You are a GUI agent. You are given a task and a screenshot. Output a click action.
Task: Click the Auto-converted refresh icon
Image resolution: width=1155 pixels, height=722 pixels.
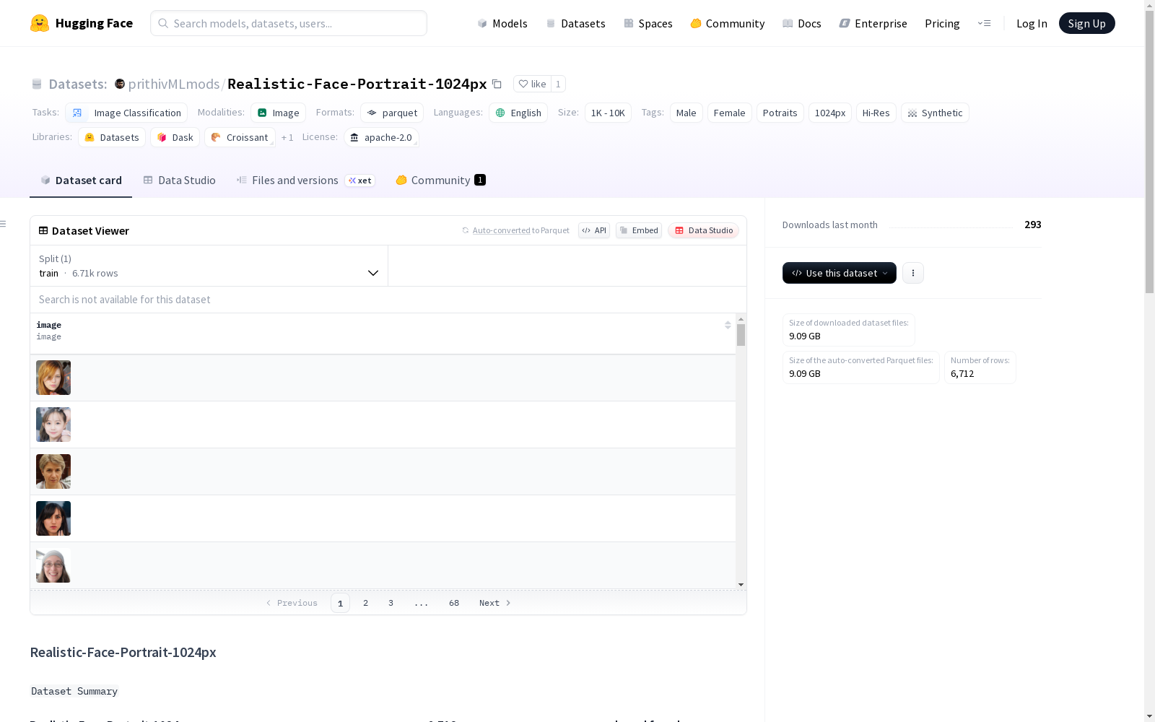(x=466, y=230)
